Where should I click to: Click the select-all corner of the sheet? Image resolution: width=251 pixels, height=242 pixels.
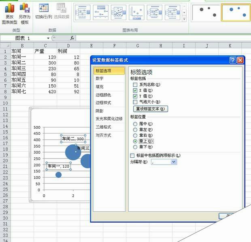click(5, 46)
